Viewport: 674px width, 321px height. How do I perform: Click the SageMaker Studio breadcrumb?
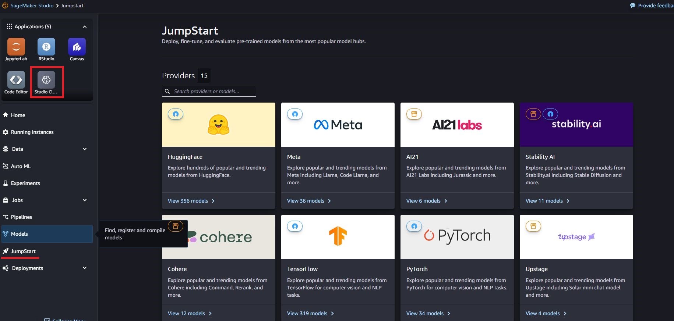pyautogui.click(x=32, y=6)
